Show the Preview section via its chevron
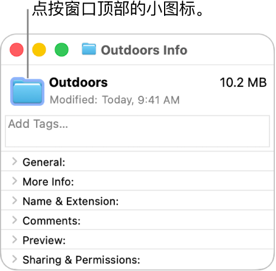This screenshot has height=271, width=276. pos(14,240)
